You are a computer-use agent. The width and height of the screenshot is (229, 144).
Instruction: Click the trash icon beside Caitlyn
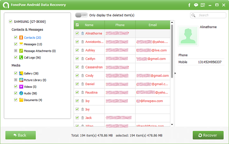pos(82,59)
